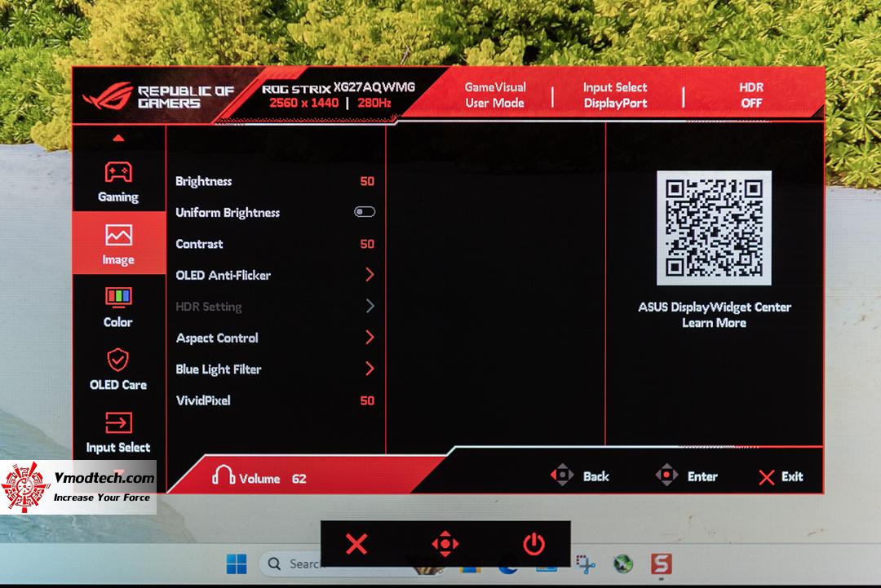This screenshot has width=881, height=588.
Task: Click the VividPixel value 50
Action: (x=367, y=401)
